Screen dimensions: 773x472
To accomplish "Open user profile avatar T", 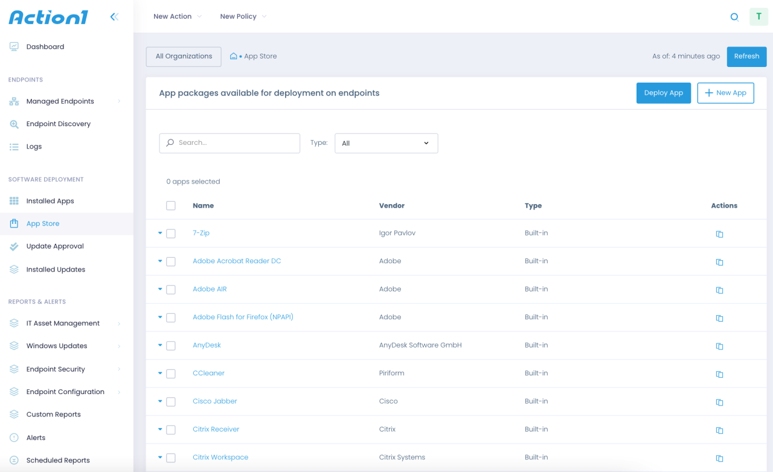I will click(x=759, y=17).
